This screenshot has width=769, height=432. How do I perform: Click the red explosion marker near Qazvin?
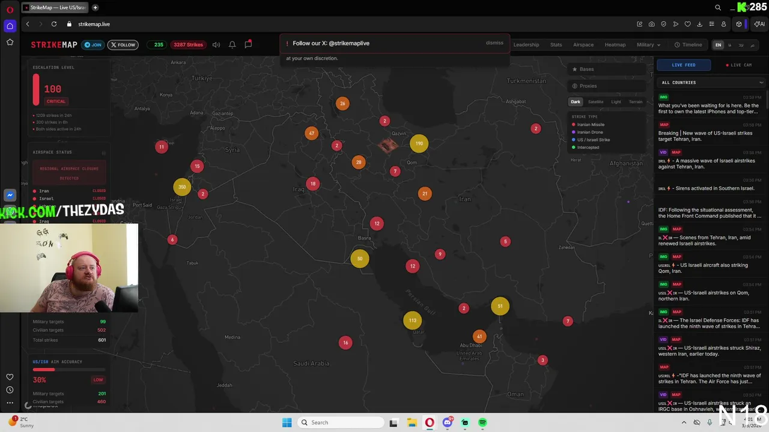(388, 145)
